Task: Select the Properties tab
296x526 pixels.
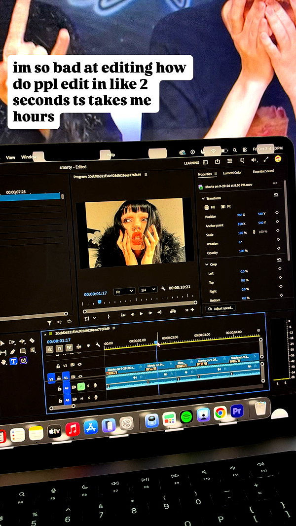Action: pyautogui.click(x=204, y=174)
